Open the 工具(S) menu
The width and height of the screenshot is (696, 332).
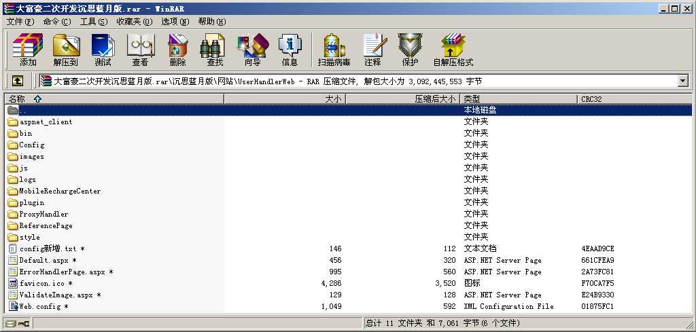click(x=94, y=22)
